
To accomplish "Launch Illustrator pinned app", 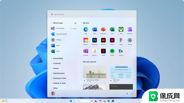I will coord(103,41).
